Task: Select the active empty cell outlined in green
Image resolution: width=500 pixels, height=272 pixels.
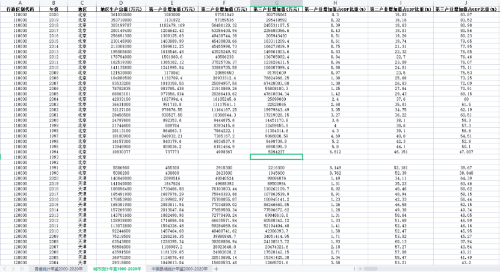Action: coord(276,157)
